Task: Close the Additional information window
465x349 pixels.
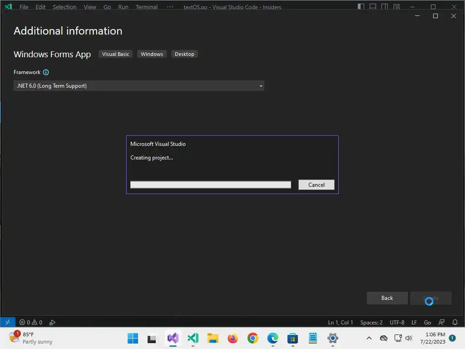Action: (x=454, y=16)
